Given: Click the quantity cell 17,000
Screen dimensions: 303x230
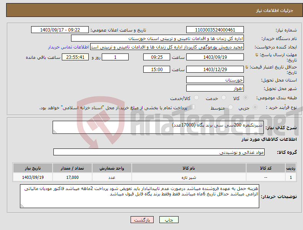Looking at the screenshot, I should 72,177.
